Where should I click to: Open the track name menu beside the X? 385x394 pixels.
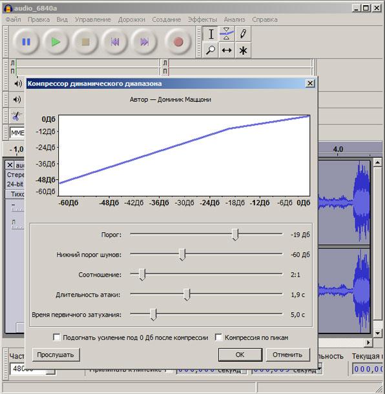tap(19, 165)
